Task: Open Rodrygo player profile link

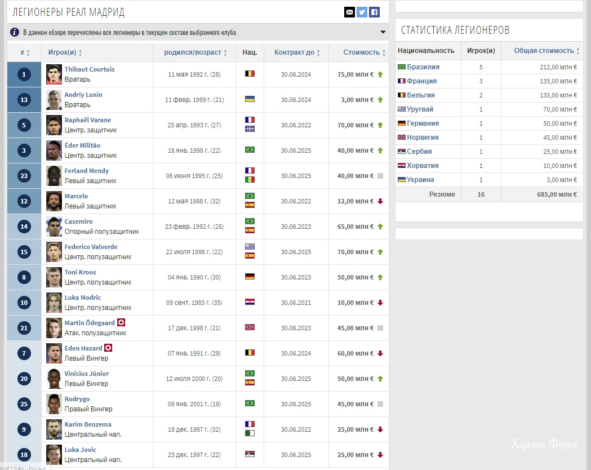Action: click(x=77, y=399)
